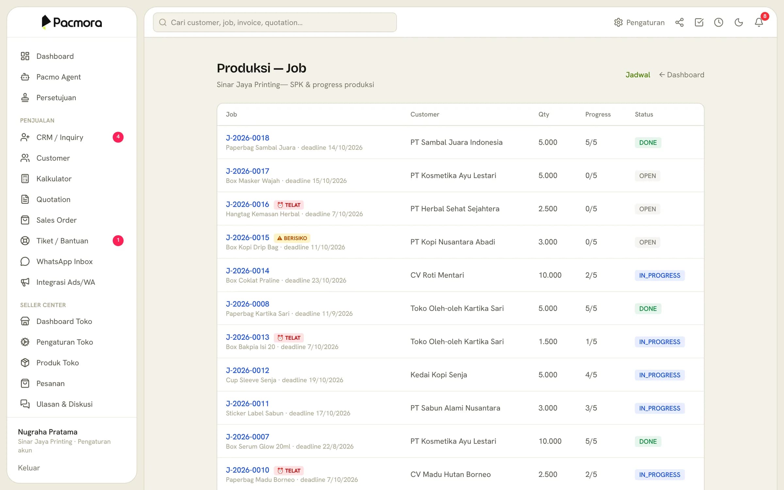Open job J-2026-0018
The width and height of the screenshot is (784, 490).
tap(247, 138)
